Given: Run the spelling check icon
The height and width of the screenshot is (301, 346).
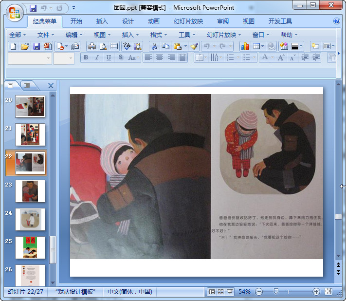Looking at the screenshot, I should point(127,46).
